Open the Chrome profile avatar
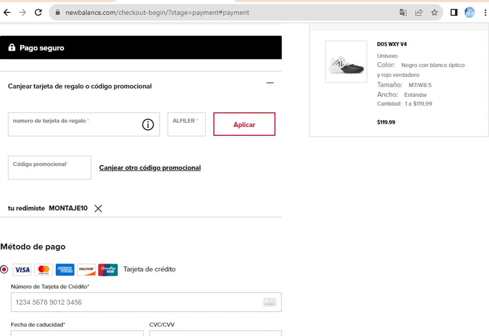The image size is (489, 336). click(470, 12)
